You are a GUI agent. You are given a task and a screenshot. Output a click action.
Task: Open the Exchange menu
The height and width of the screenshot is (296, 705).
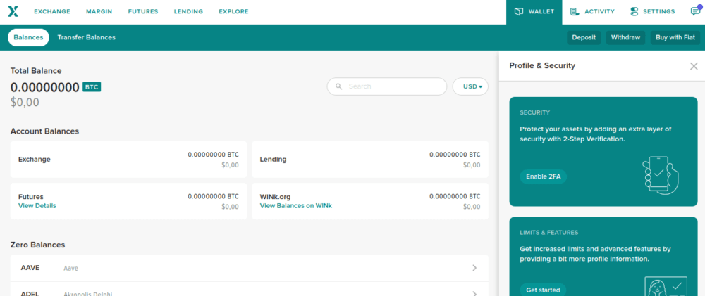pyautogui.click(x=51, y=12)
